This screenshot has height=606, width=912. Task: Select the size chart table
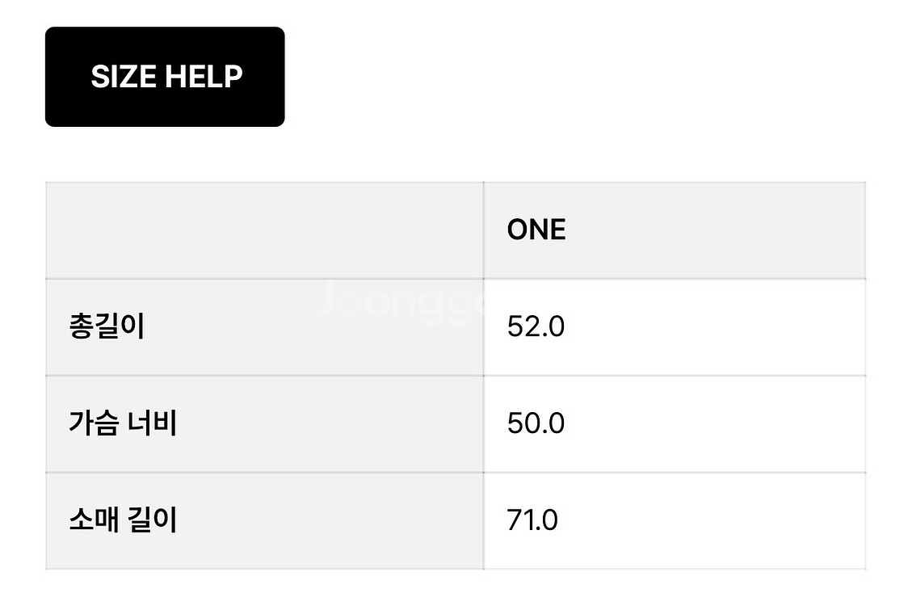coord(456,376)
